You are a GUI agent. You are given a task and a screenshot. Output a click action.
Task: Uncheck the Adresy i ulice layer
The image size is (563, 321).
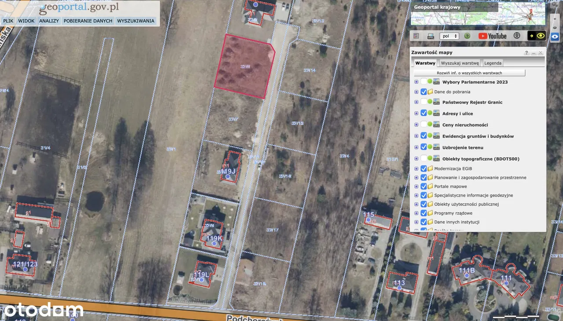coord(424,113)
